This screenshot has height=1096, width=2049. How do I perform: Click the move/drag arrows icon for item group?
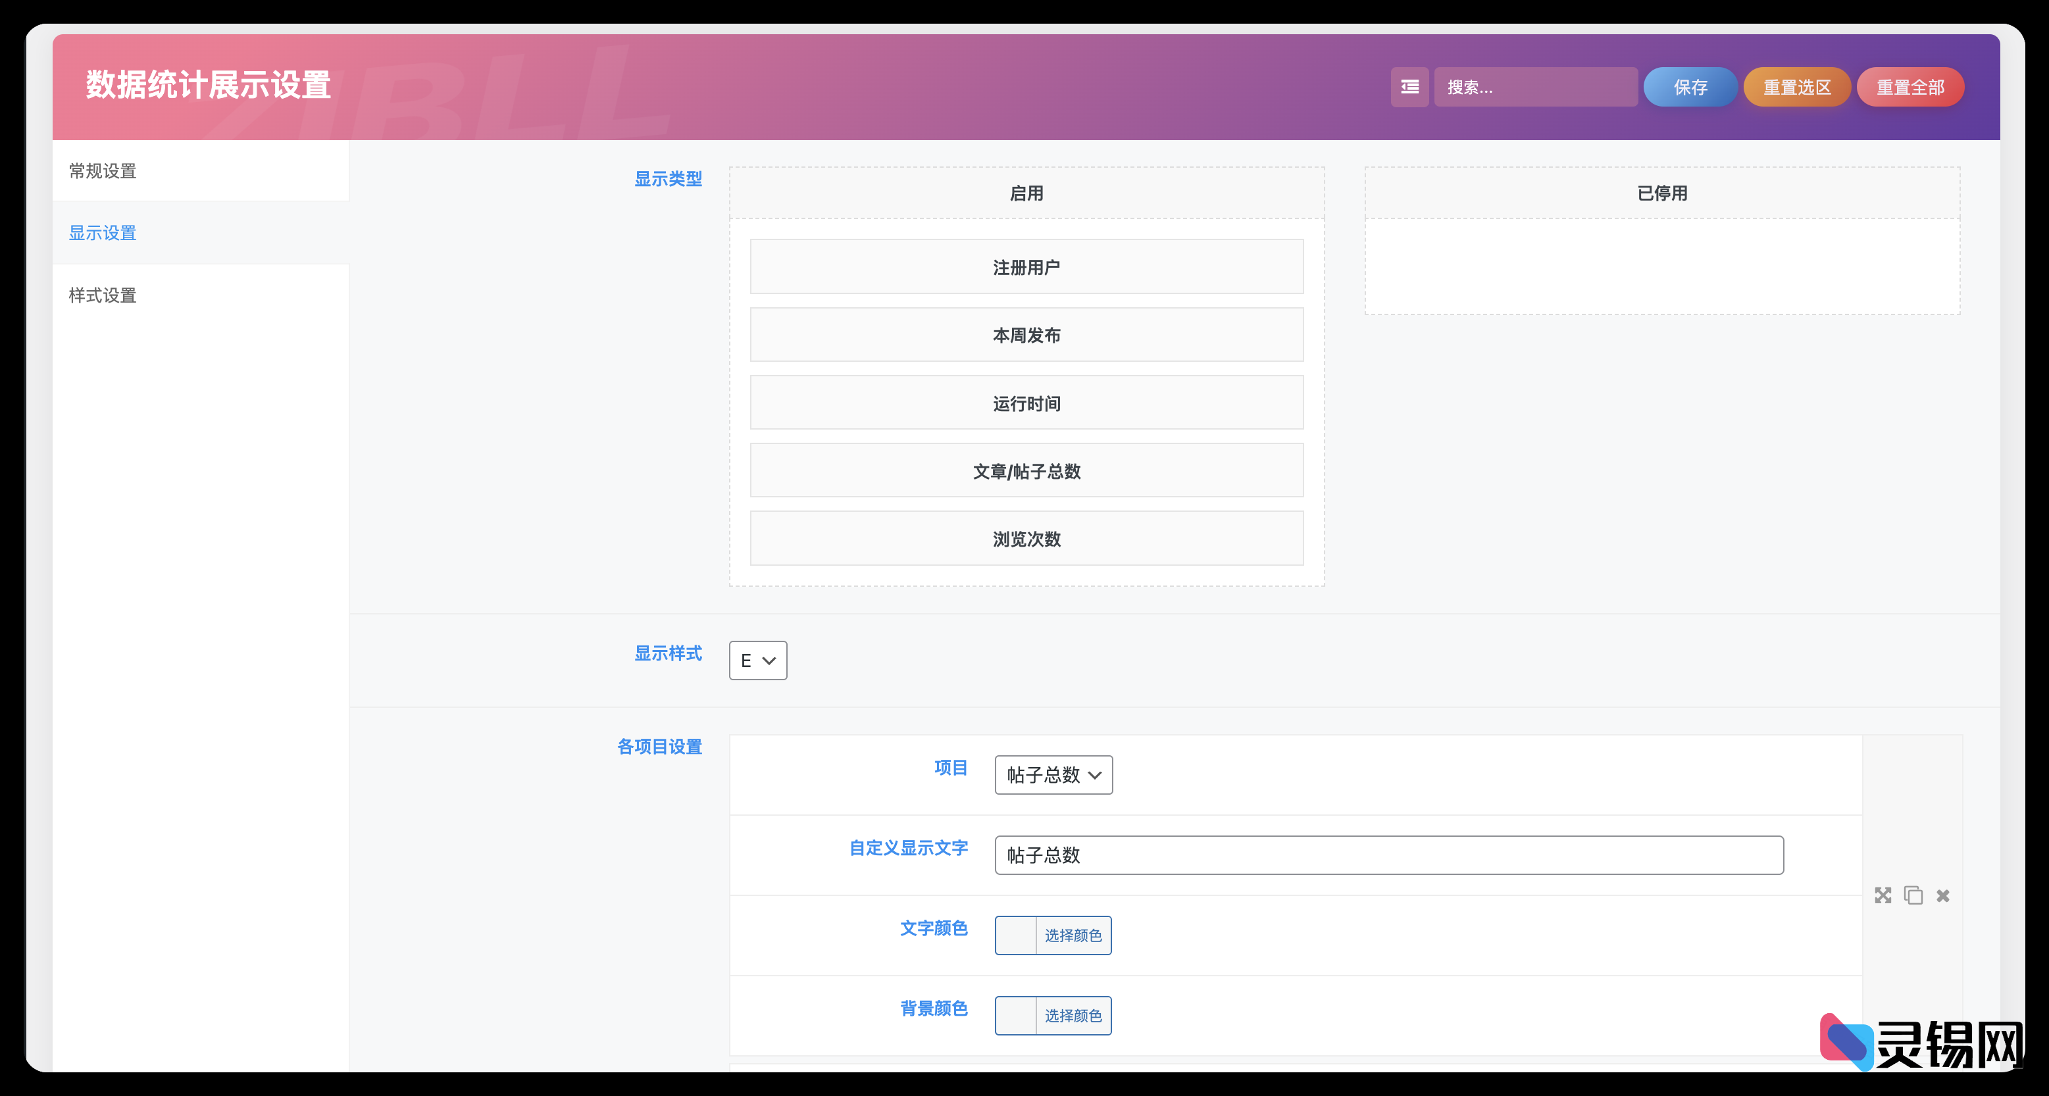[1883, 895]
